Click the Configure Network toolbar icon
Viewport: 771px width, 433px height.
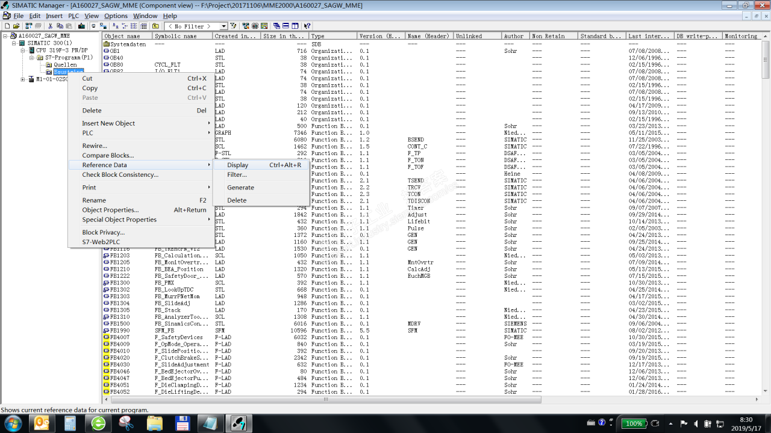[x=245, y=26]
